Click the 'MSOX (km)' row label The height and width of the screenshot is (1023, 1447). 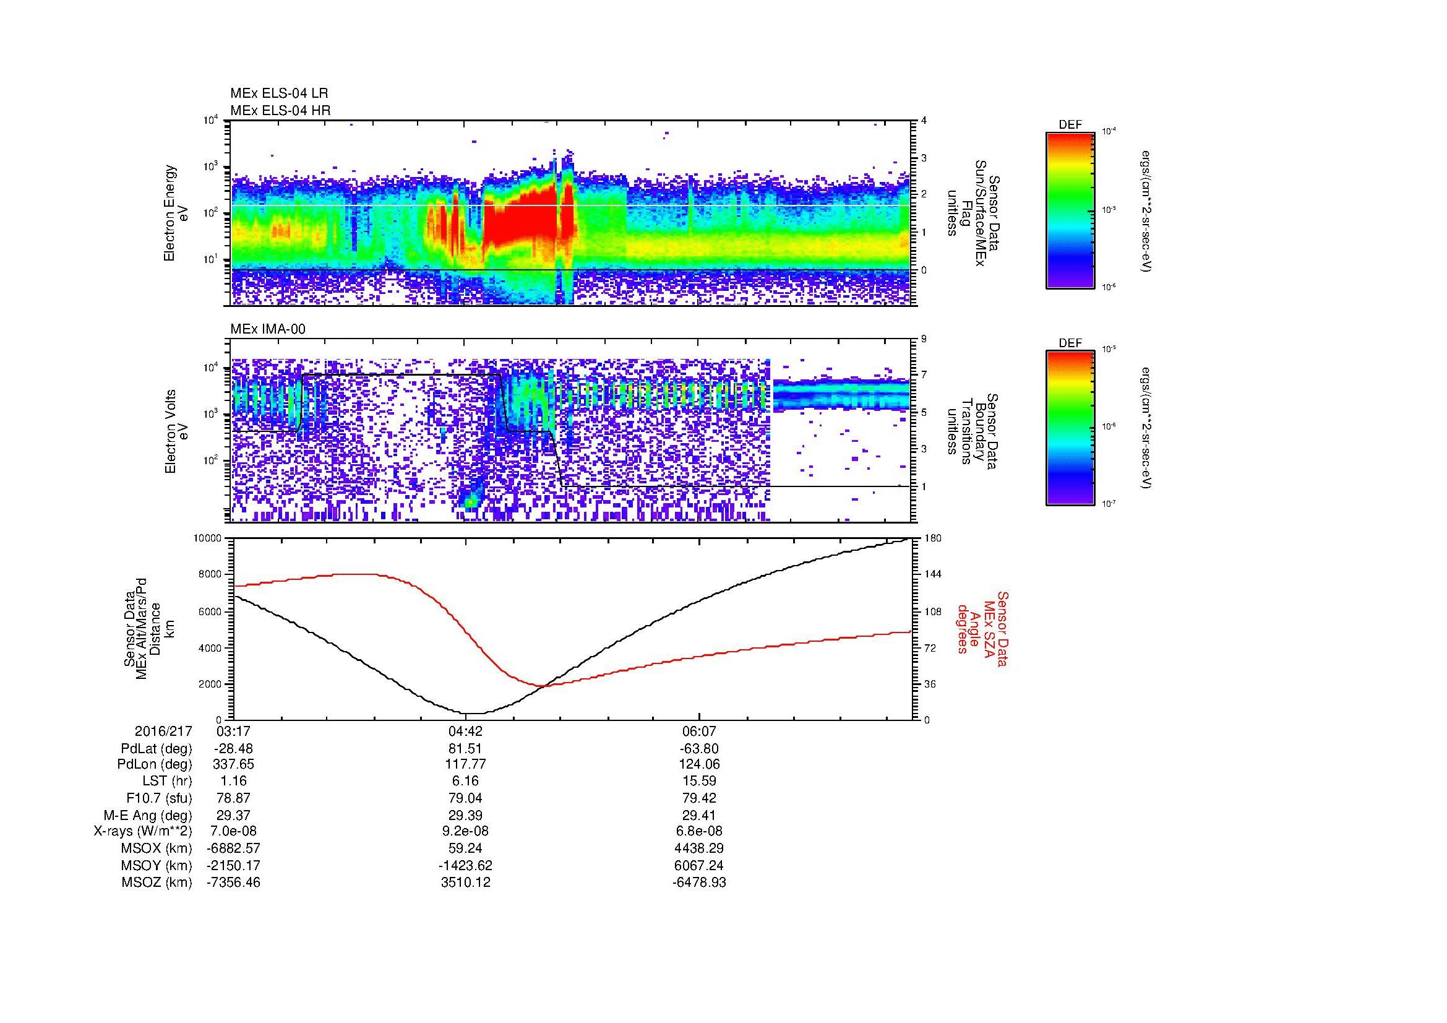[157, 848]
